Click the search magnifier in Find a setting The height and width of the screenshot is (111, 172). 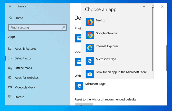(x=64, y=27)
